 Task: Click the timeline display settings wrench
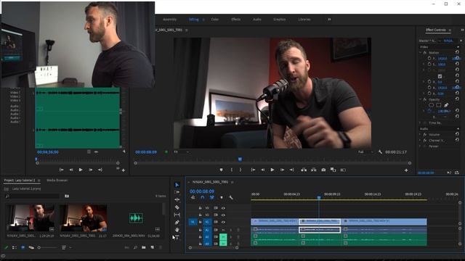tap(231, 197)
